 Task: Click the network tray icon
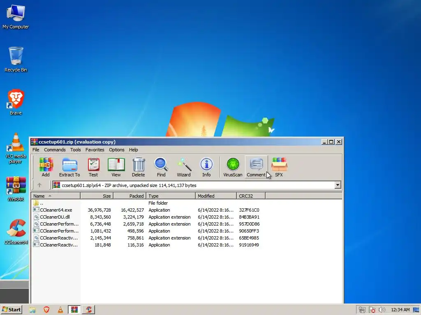point(362,310)
